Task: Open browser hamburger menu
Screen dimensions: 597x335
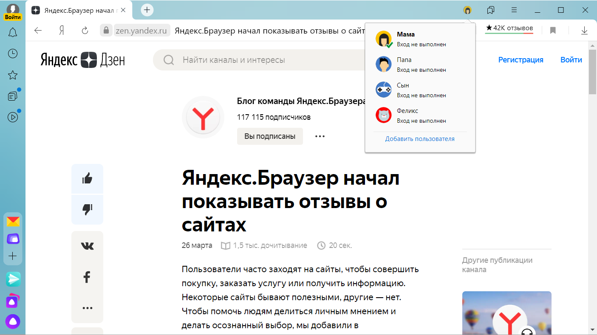Action: click(x=514, y=10)
